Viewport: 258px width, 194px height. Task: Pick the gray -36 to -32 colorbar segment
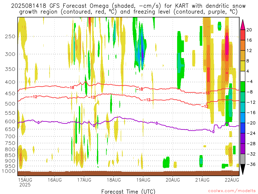(x=243, y=159)
